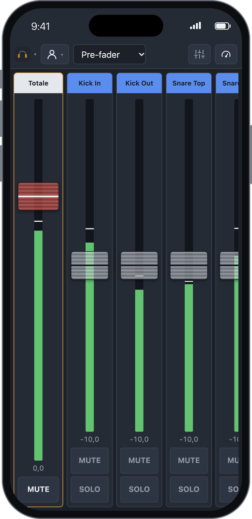Viewport: 252px width, 519px height.
Task: Click the Kick In fader handle
Action: coord(90,265)
